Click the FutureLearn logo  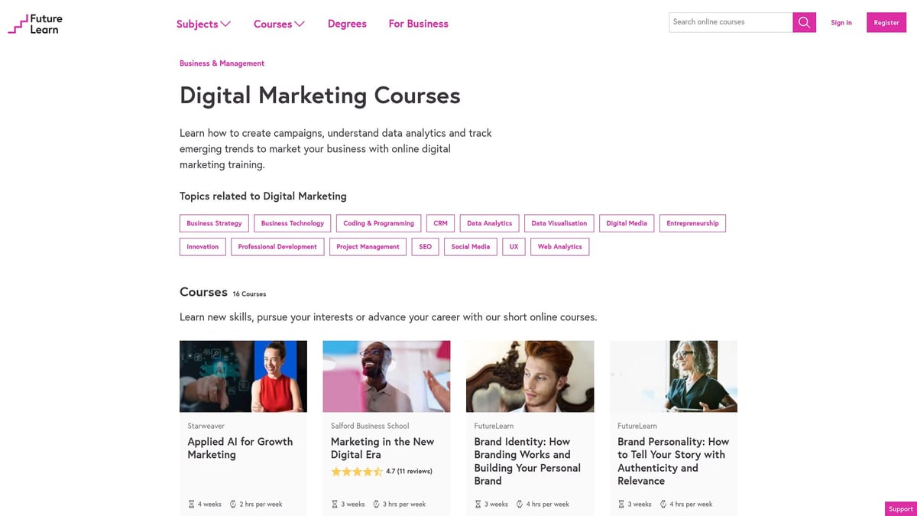click(x=35, y=24)
